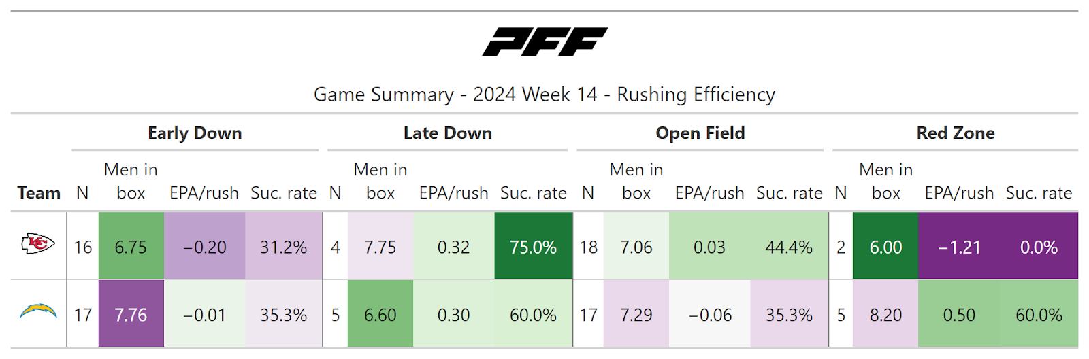The image size is (1089, 359).
Task: Click the Chargers' 6.60 Late Down cell
Action: (x=380, y=315)
